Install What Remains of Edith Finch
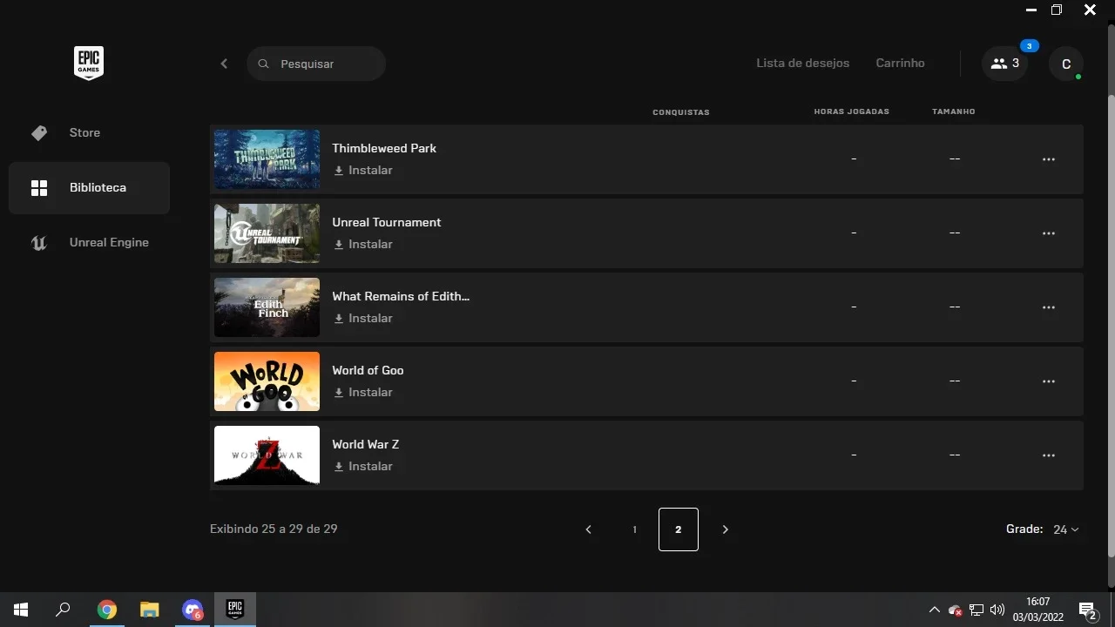Viewport: 1115px width, 627px height. coord(363,319)
